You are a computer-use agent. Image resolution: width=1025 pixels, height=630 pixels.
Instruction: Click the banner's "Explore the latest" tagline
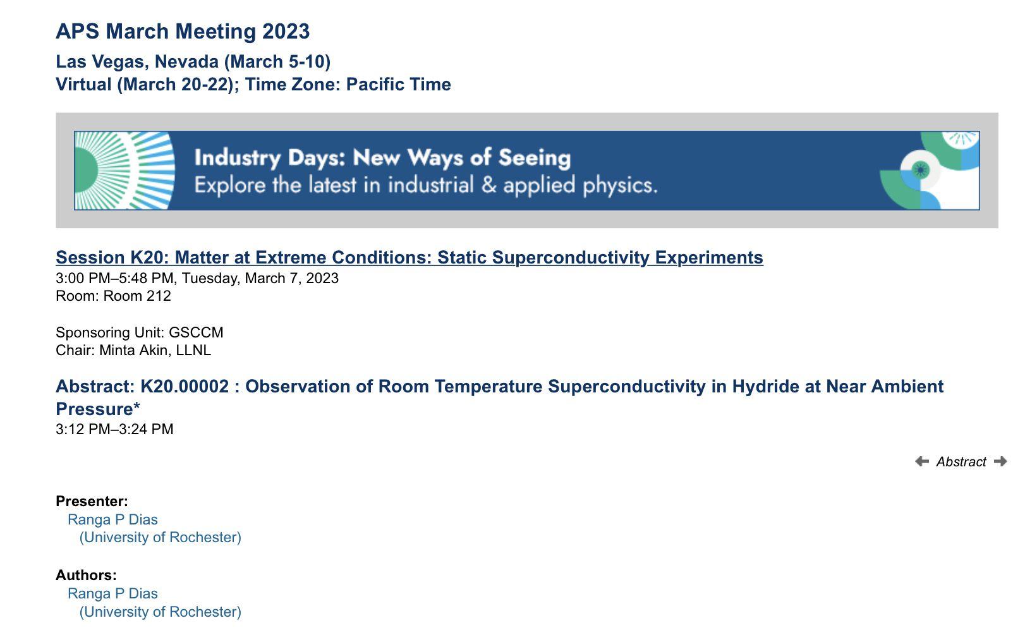425,185
